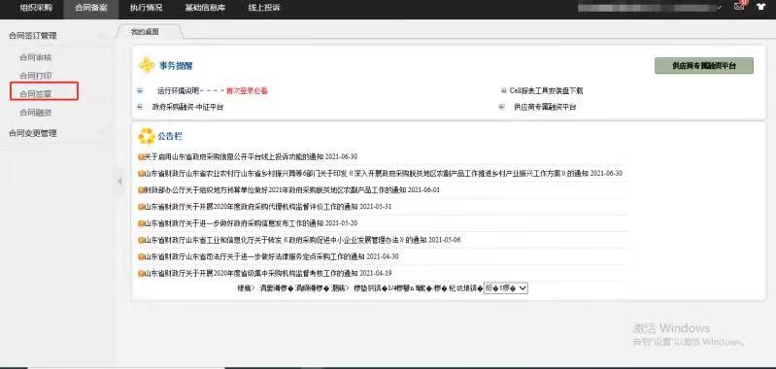The image size is (776, 369).
Task: Click the orange icon before the 乡村产业振兴工作方案 notice
Action: click(x=141, y=174)
